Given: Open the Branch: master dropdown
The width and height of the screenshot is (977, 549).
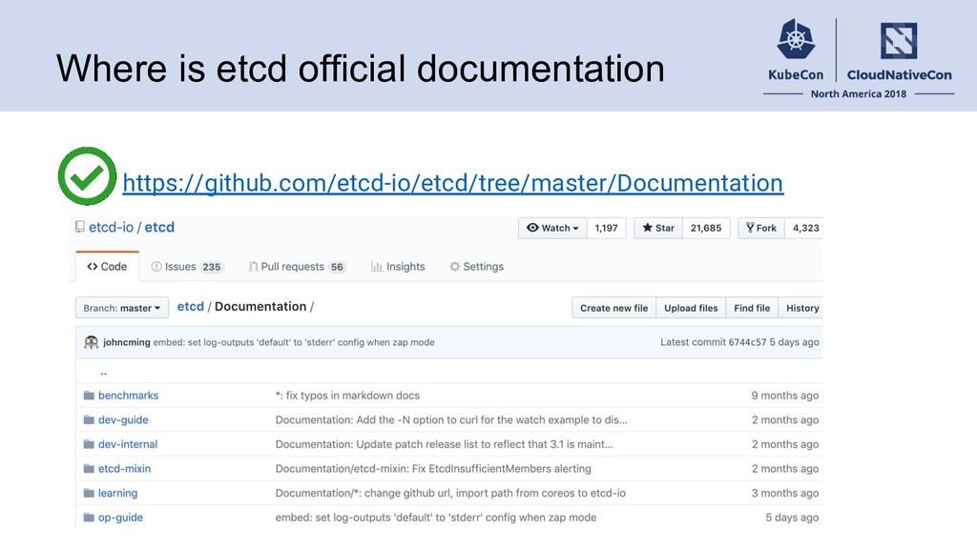Looking at the screenshot, I should (x=122, y=308).
